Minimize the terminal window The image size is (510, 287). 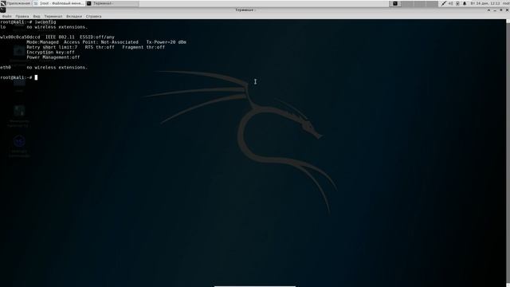(495, 10)
